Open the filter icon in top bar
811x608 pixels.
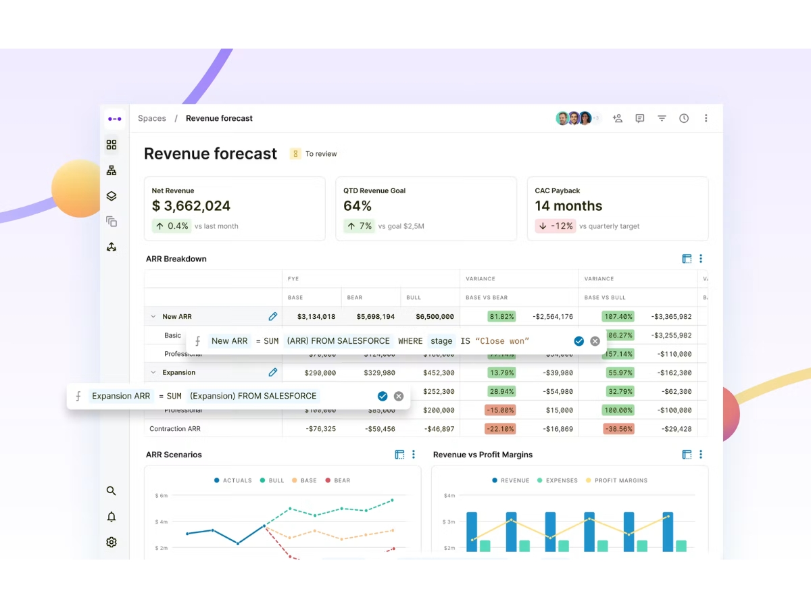pos(662,118)
